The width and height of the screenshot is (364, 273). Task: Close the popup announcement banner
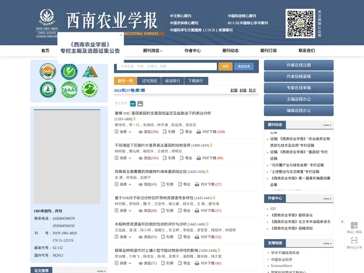(x=121, y=35)
